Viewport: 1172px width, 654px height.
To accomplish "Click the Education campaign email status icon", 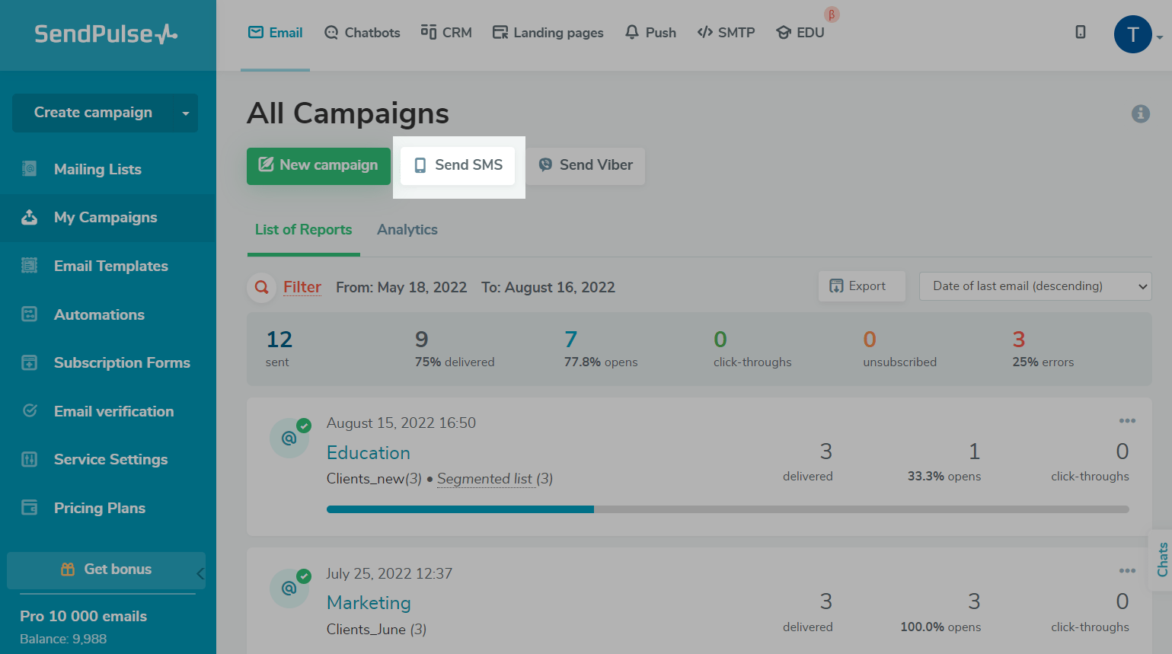I will [289, 439].
